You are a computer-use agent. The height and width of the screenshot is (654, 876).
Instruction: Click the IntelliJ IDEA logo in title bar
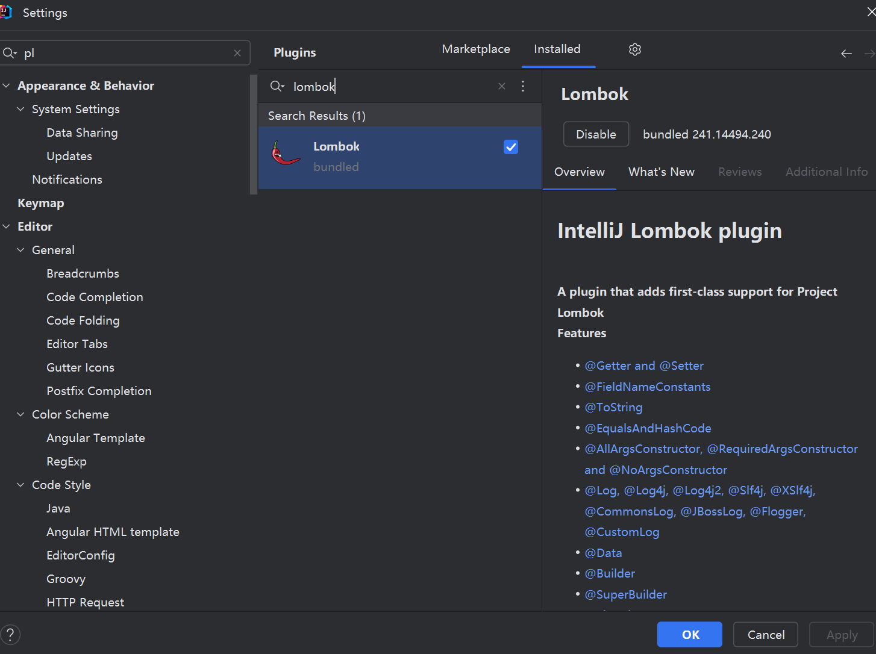(x=5, y=12)
